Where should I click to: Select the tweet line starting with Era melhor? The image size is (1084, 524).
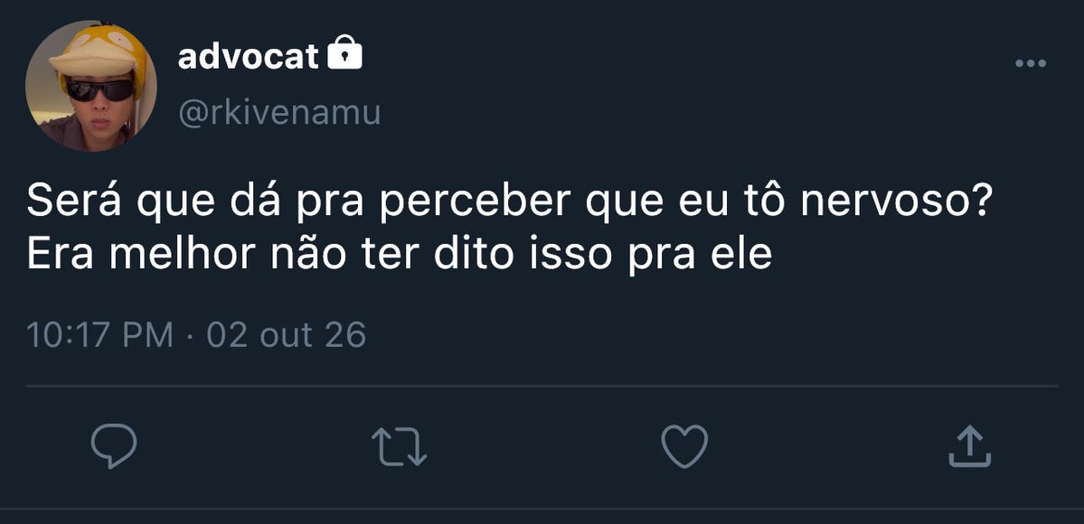tap(399, 255)
